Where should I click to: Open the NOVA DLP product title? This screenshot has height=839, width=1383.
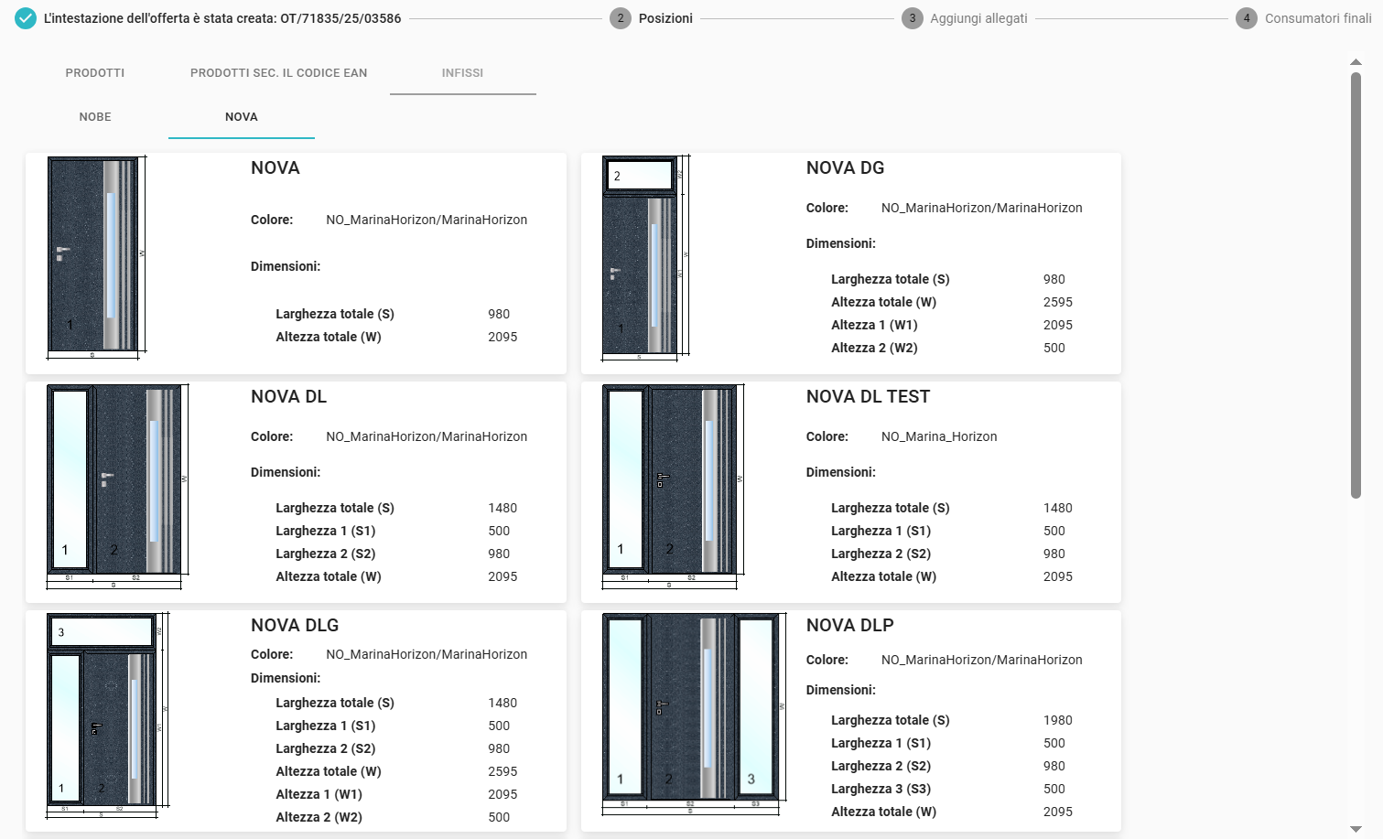(849, 626)
